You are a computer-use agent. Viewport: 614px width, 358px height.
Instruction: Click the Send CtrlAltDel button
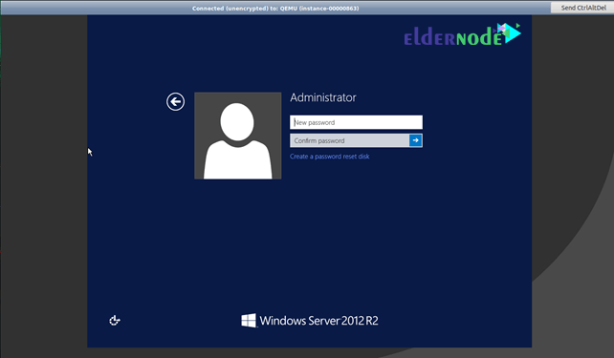[x=583, y=8]
